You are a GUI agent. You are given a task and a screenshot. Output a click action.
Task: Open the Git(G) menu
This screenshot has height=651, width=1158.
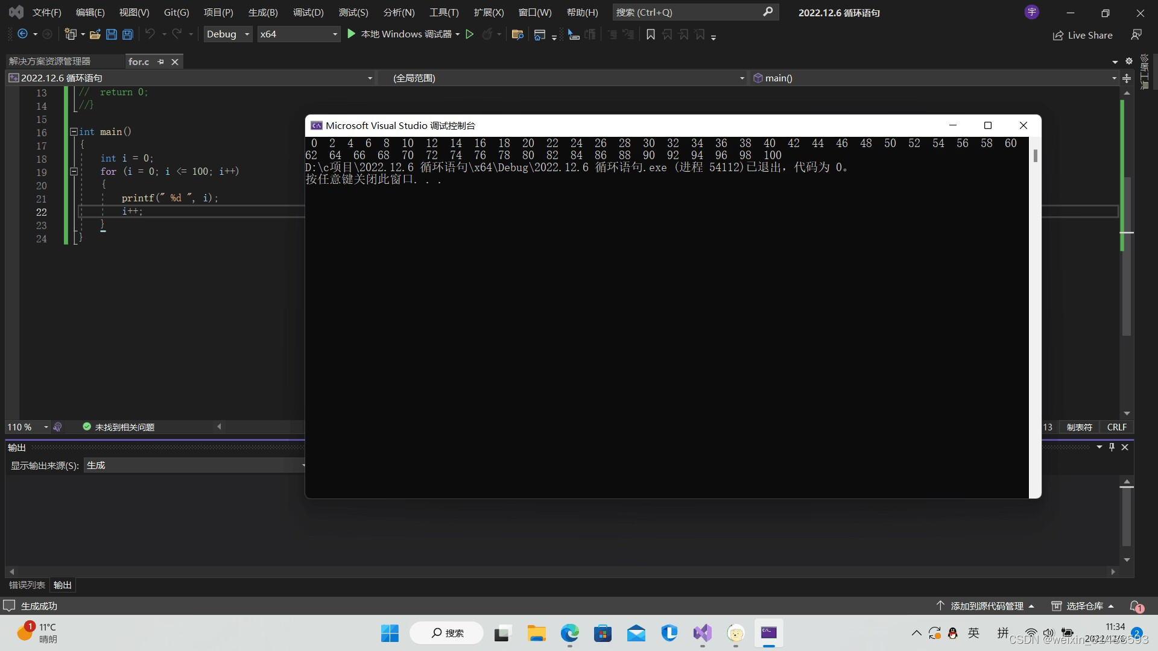(177, 12)
